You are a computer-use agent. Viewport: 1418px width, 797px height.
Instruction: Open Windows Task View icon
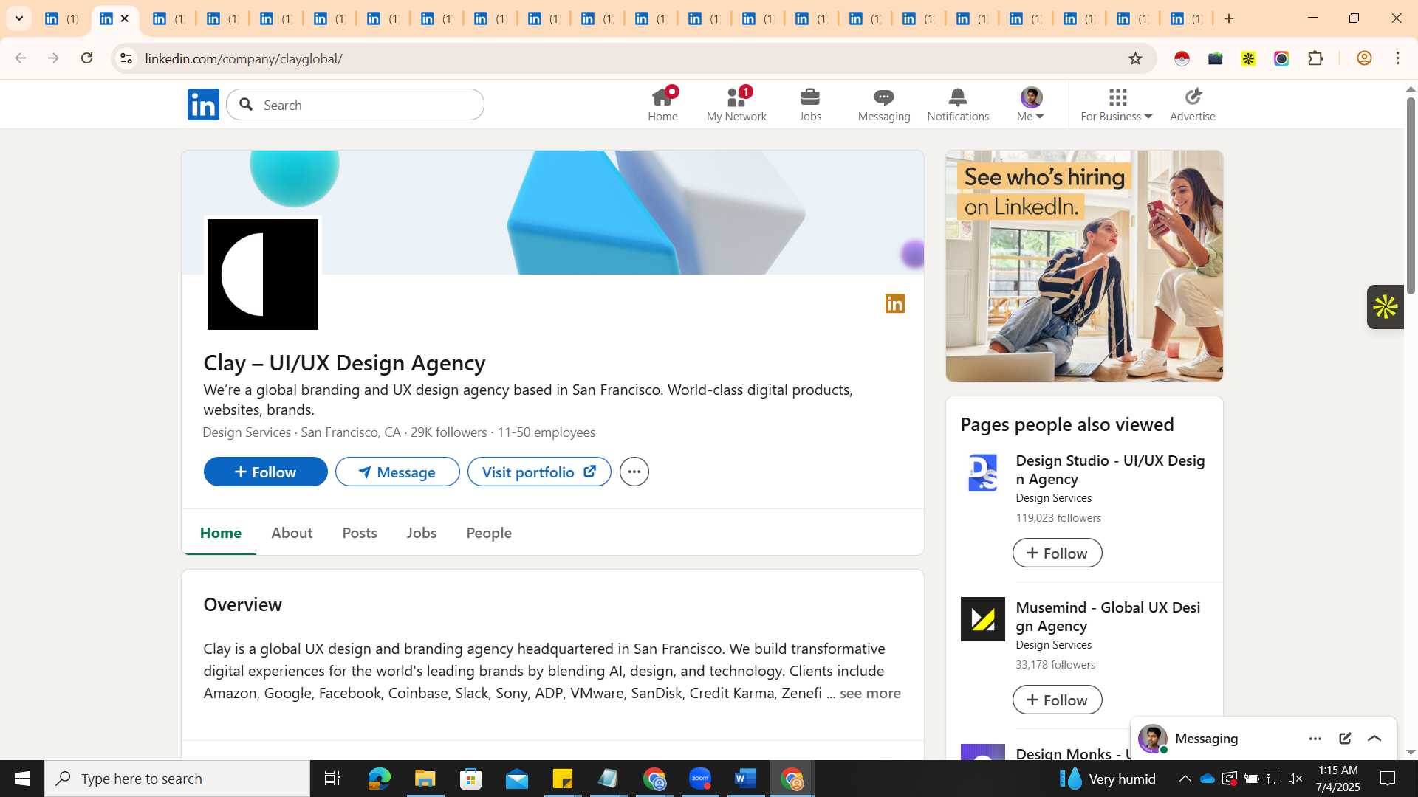[x=332, y=779]
